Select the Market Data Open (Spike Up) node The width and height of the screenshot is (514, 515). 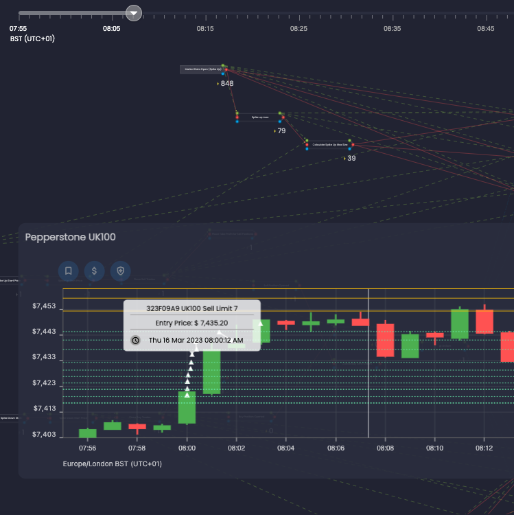coord(202,69)
